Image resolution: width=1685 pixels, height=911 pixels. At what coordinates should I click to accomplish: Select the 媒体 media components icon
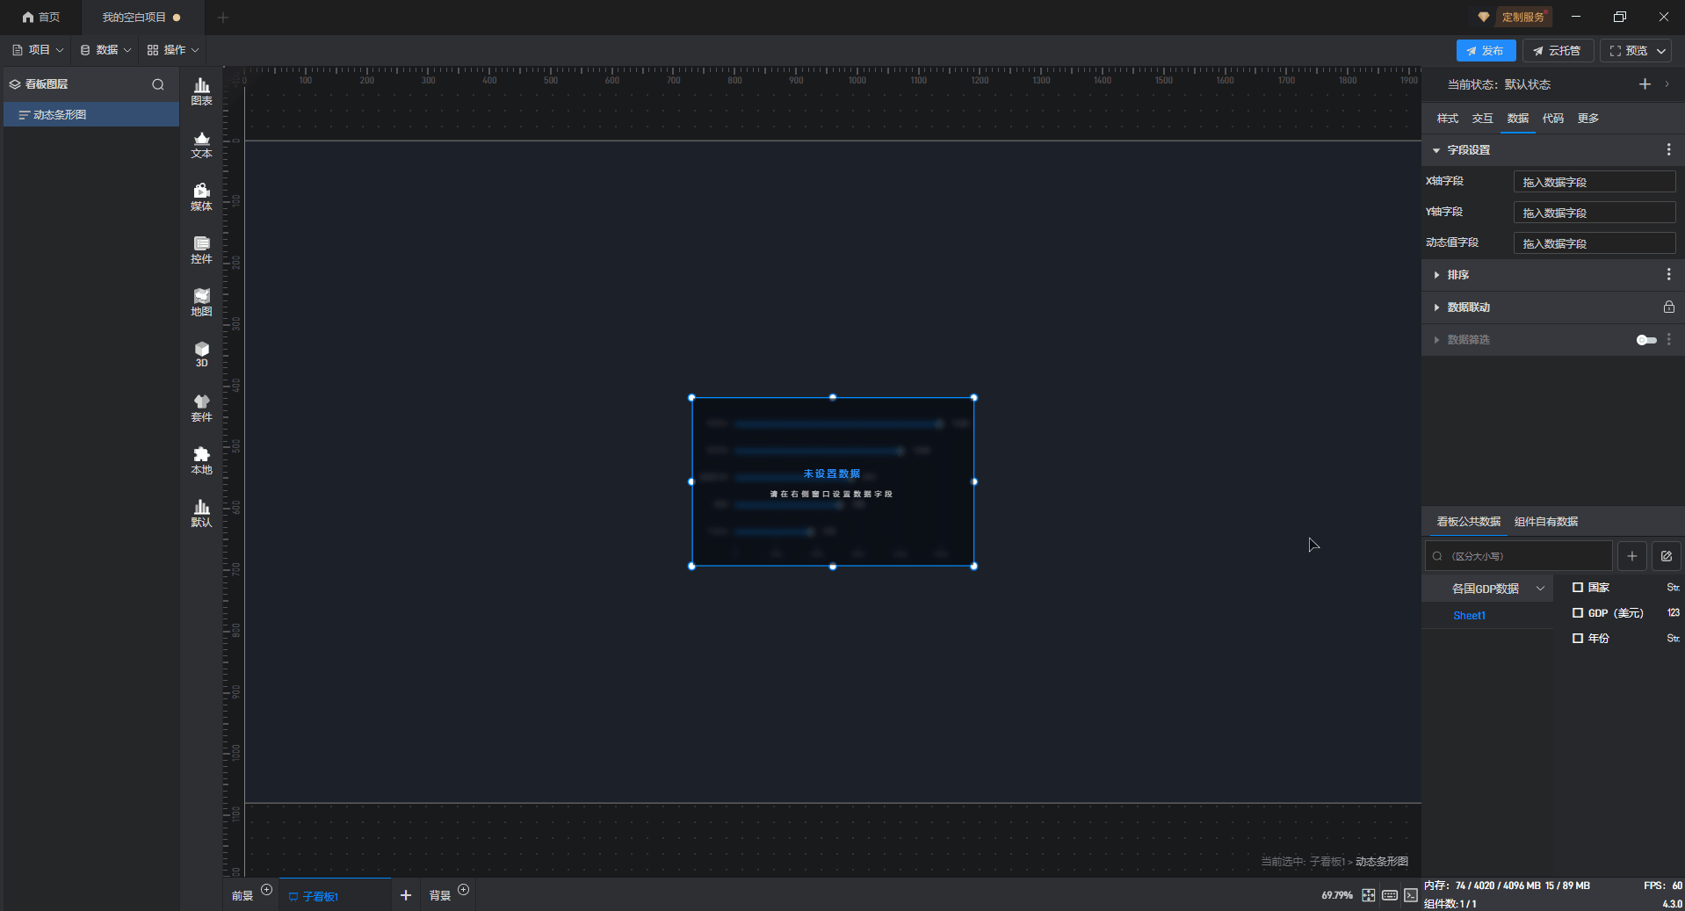pyautogui.click(x=201, y=197)
